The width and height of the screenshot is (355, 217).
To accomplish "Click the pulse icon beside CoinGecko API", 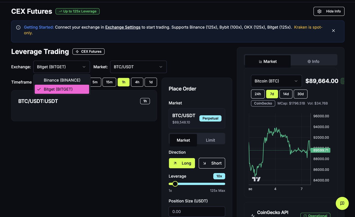I will point(253,216).
